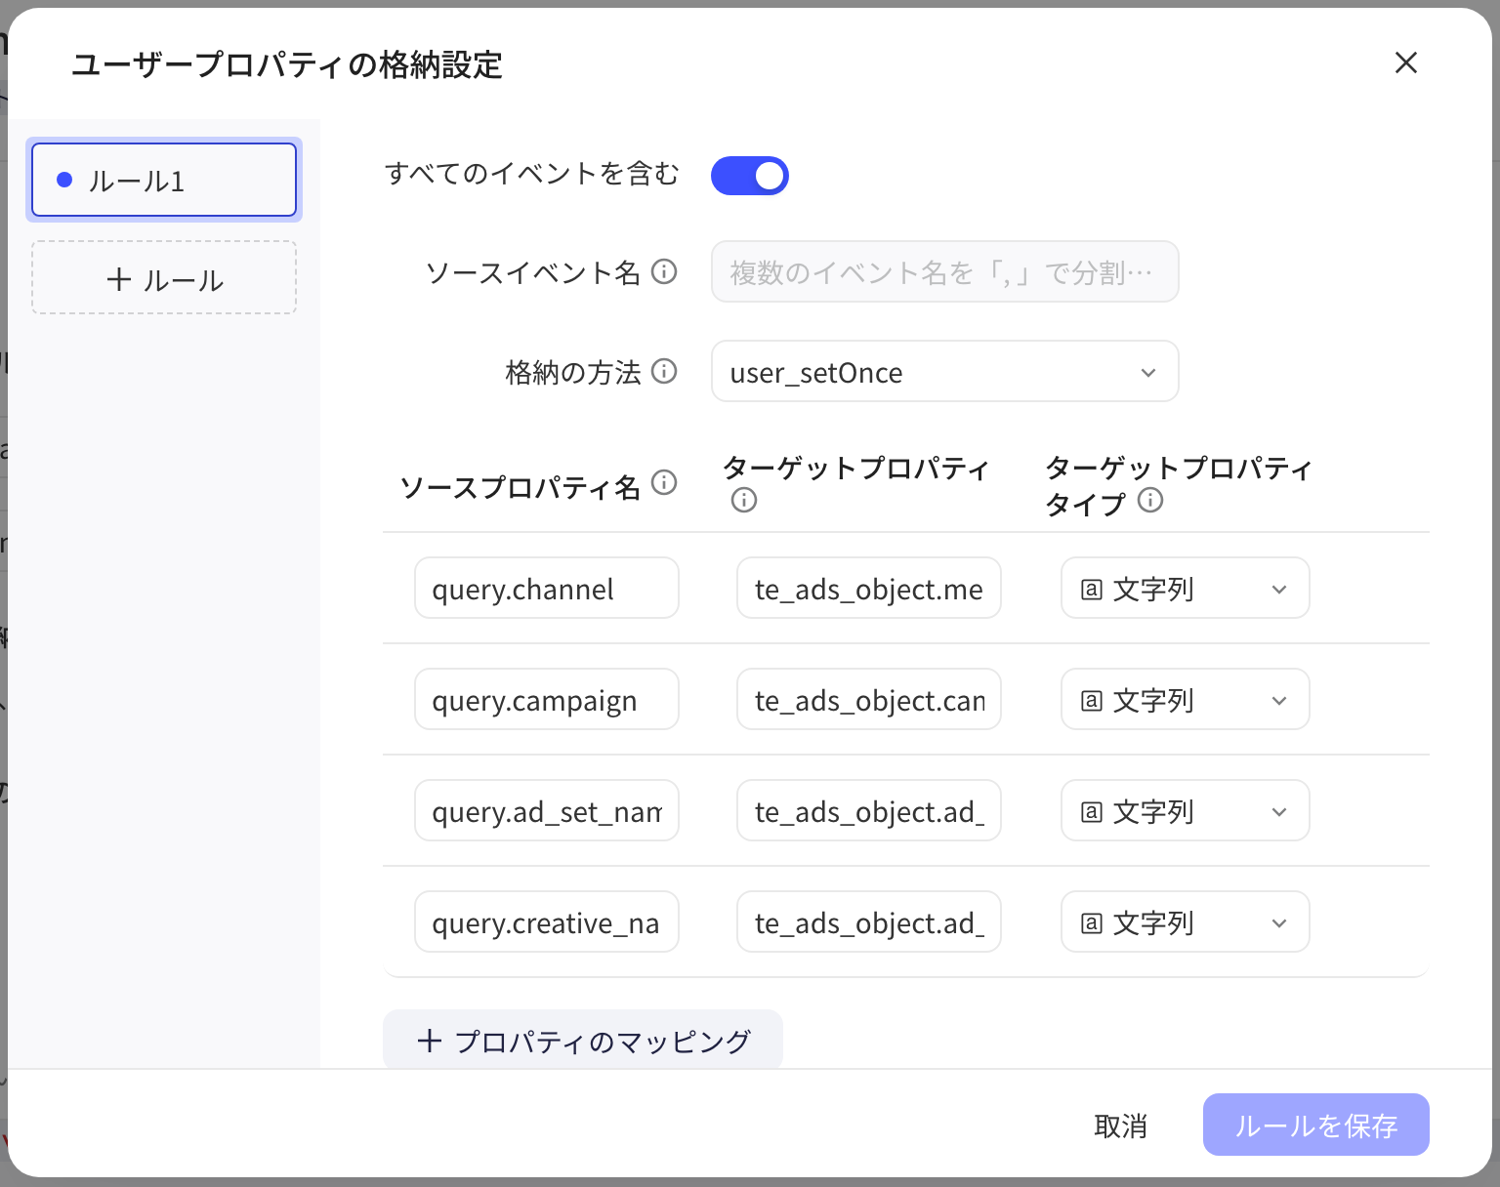Click 取消 to cancel
The image size is (1500, 1187).
click(1120, 1126)
